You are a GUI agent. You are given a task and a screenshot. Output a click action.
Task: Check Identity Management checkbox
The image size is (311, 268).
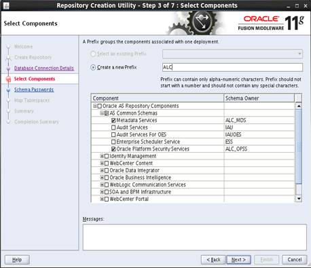tap(107, 156)
